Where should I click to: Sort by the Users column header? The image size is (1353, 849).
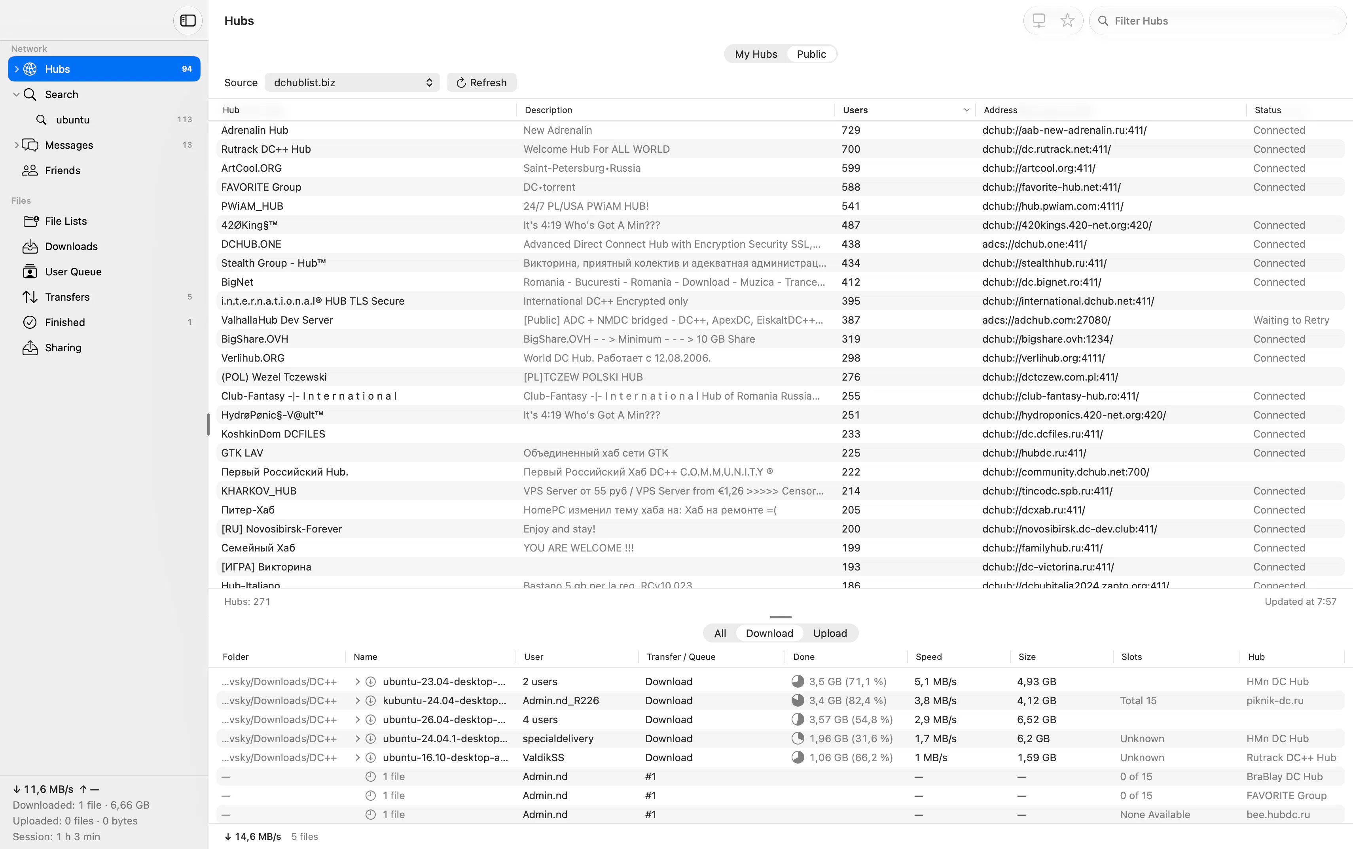click(905, 110)
